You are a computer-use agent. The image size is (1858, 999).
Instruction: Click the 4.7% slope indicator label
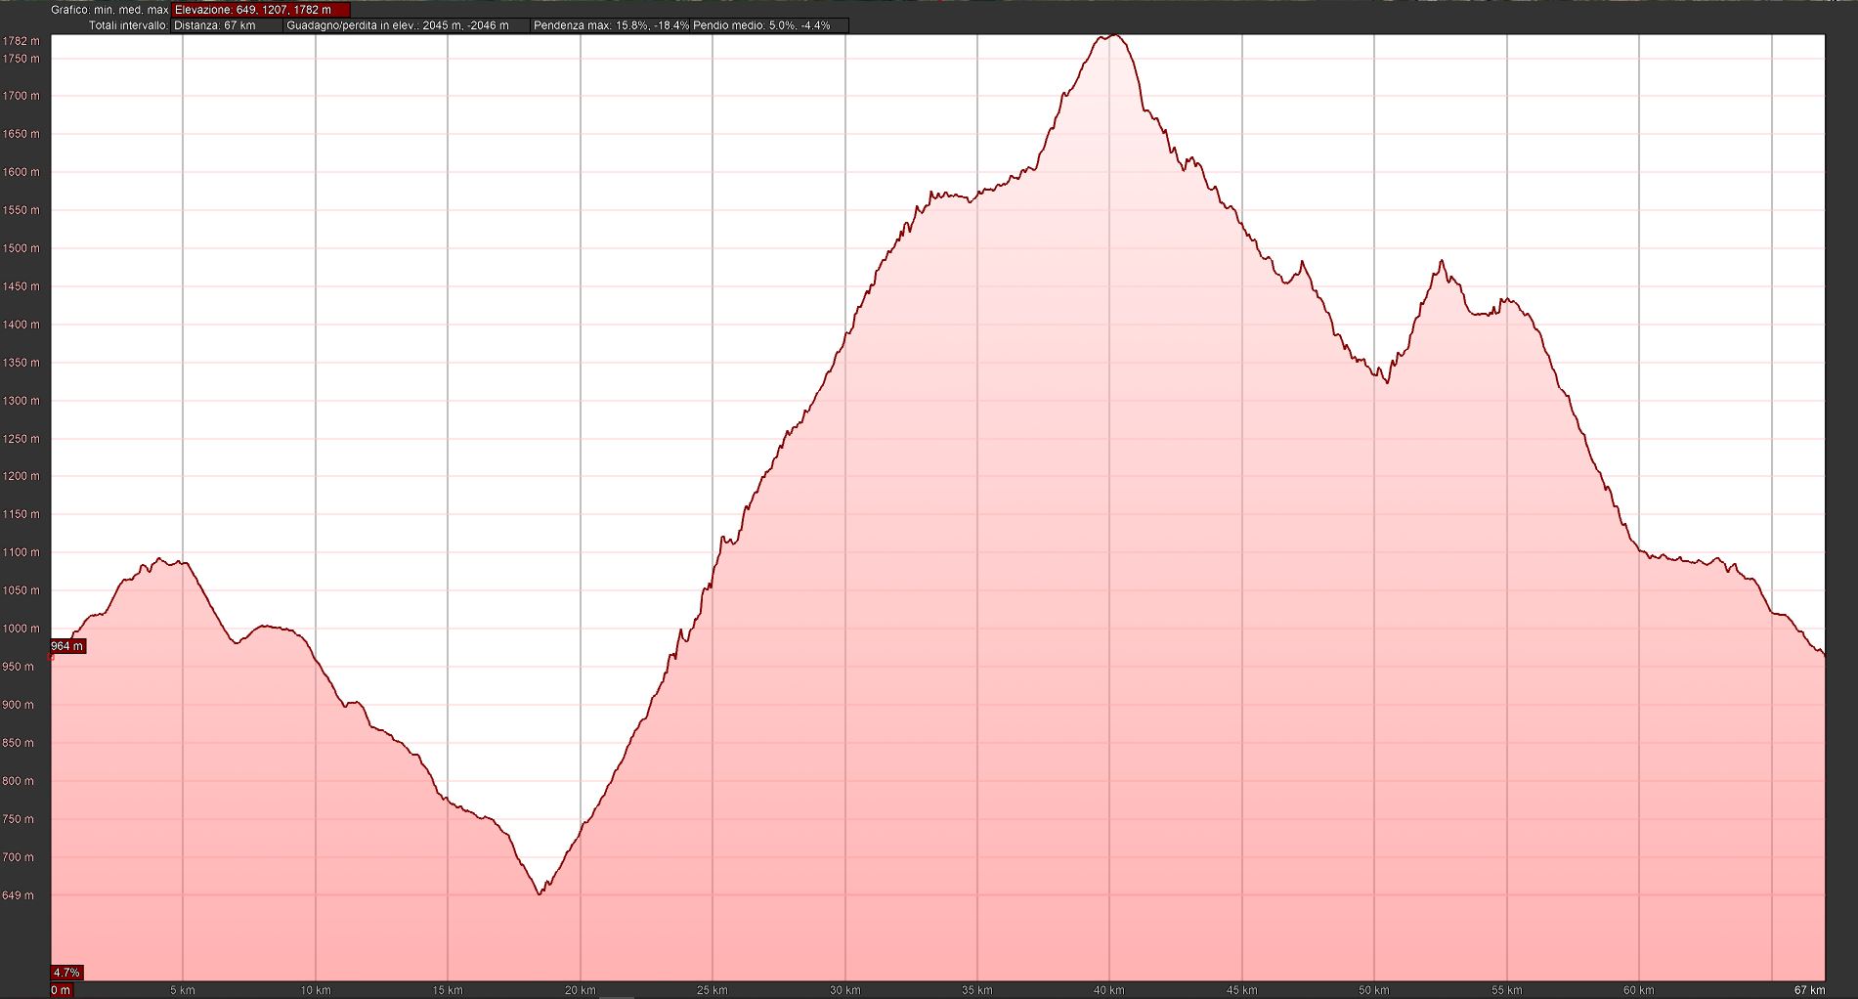click(x=66, y=973)
